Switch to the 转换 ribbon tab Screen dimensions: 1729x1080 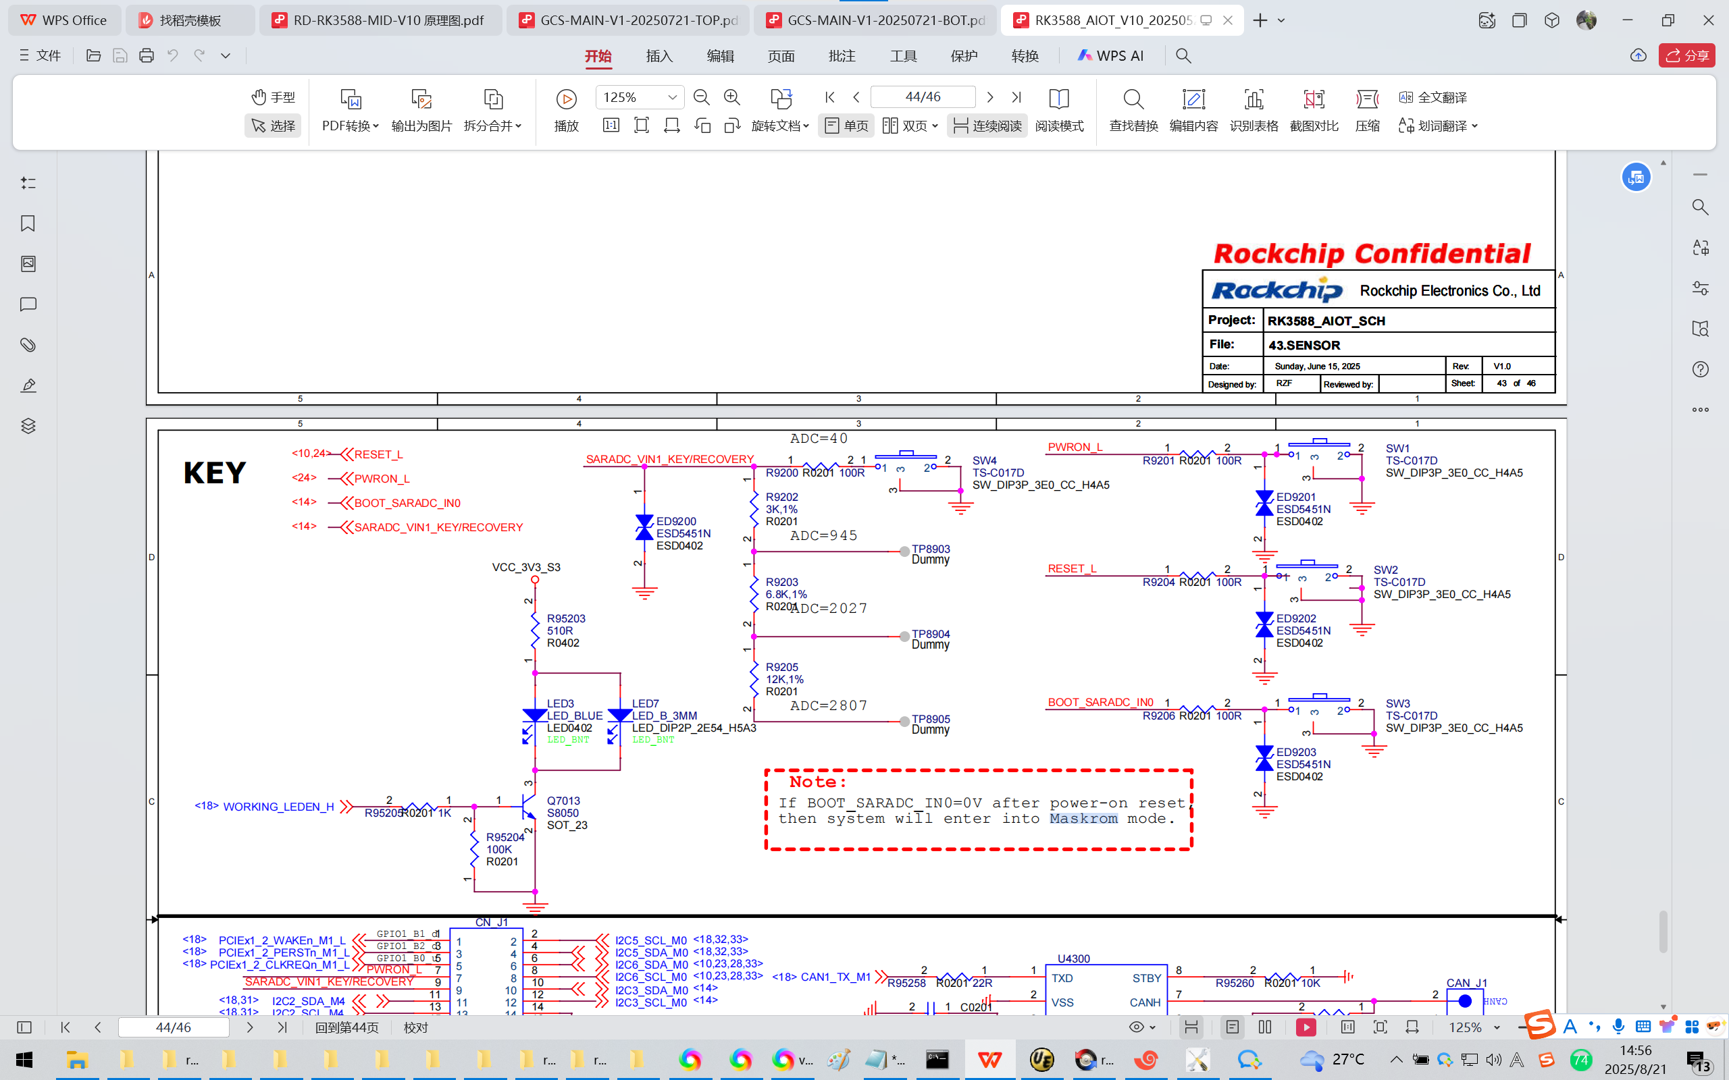point(1025,56)
